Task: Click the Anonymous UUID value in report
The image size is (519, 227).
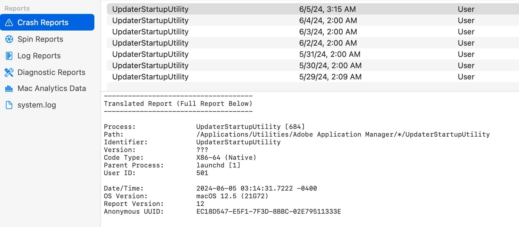Action: pyautogui.click(x=268, y=212)
